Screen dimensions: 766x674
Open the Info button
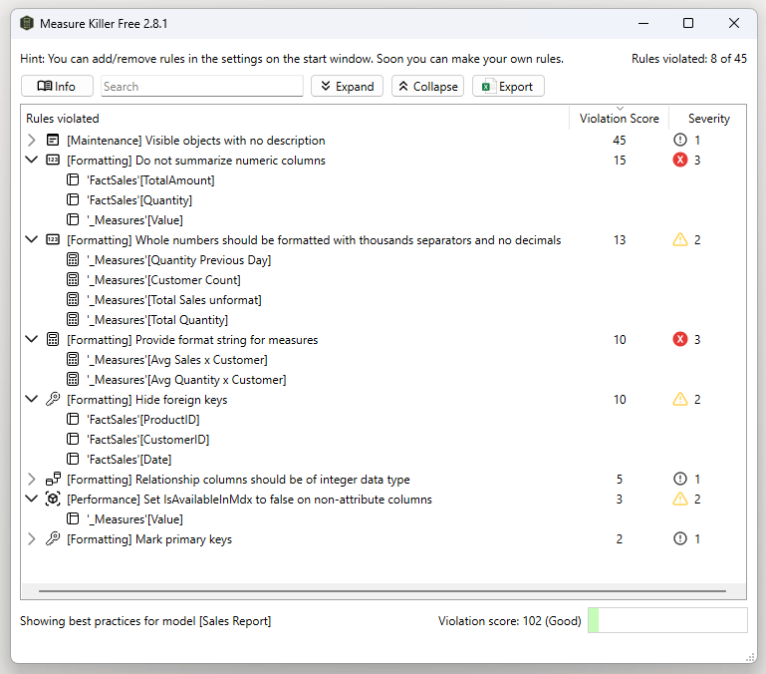click(x=57, y=86)
